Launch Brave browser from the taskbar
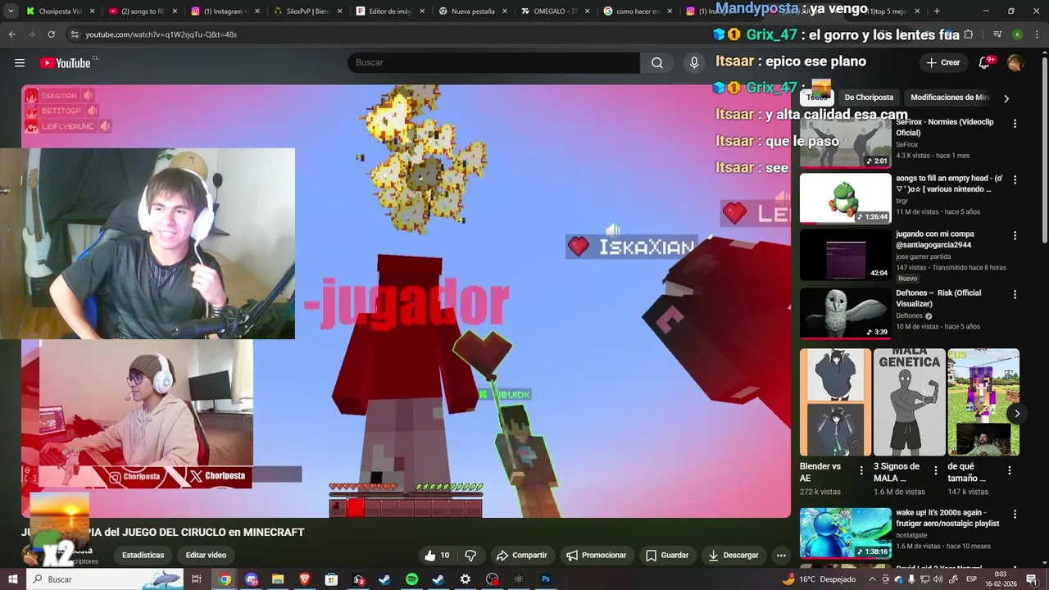This screenshot has height=590, width=1049. click(305, 579)
